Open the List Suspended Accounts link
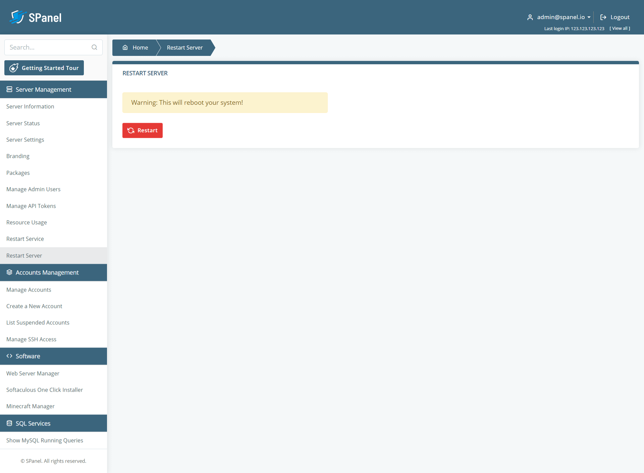This screenshot has width=644, height=473. coord(38,322)
